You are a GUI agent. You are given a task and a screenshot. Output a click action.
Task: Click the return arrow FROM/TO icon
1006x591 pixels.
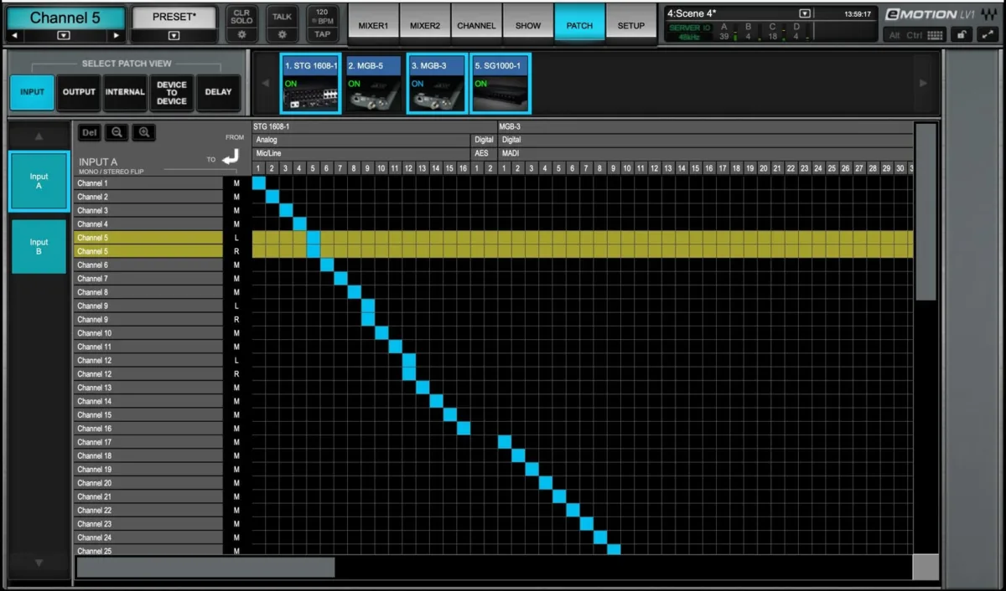[231, 156]
